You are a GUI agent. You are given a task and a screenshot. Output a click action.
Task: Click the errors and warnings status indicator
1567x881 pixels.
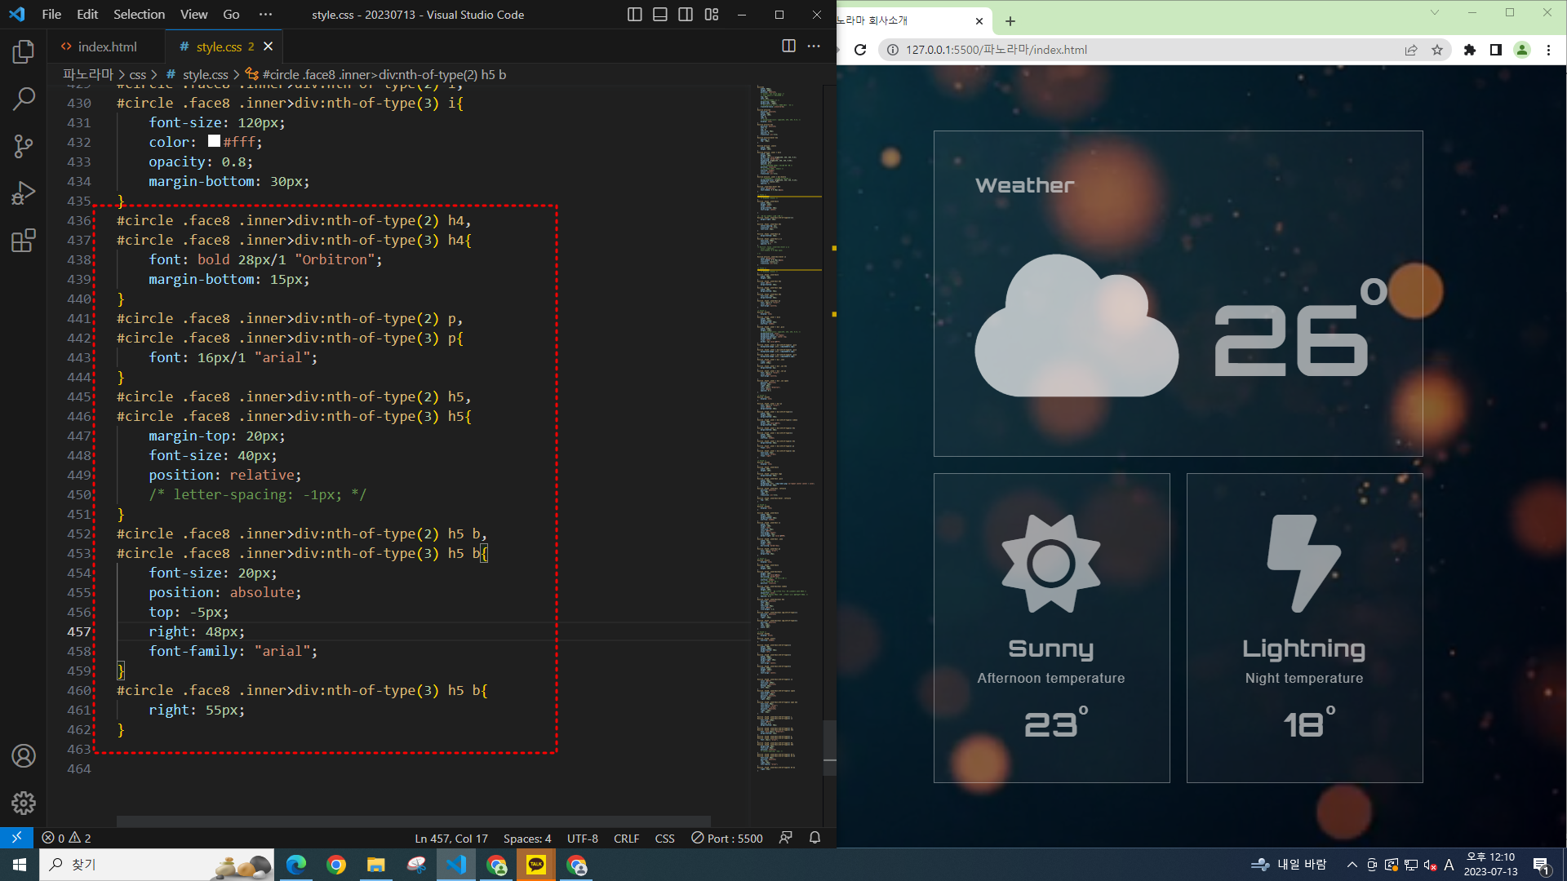[66, 839]
